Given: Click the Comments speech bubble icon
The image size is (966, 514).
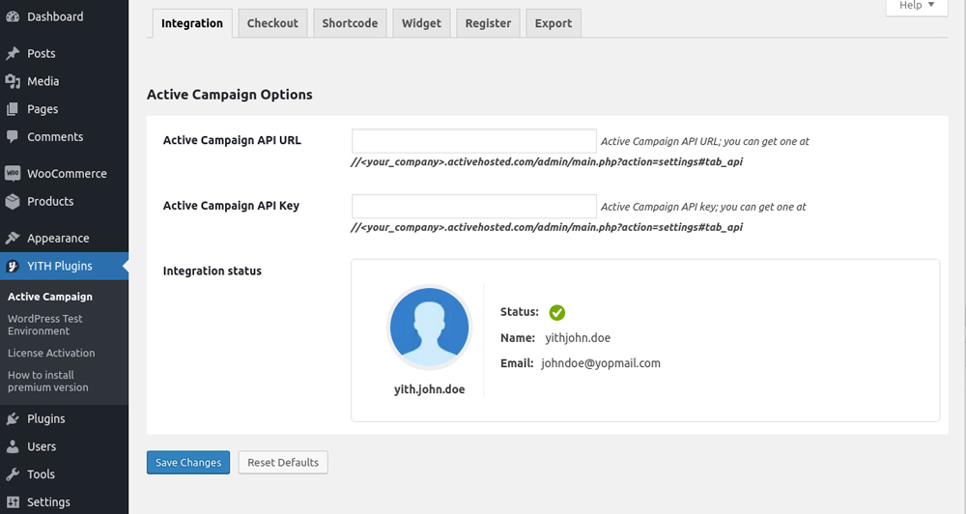Looking at the screenshot, I should (13, 137).
